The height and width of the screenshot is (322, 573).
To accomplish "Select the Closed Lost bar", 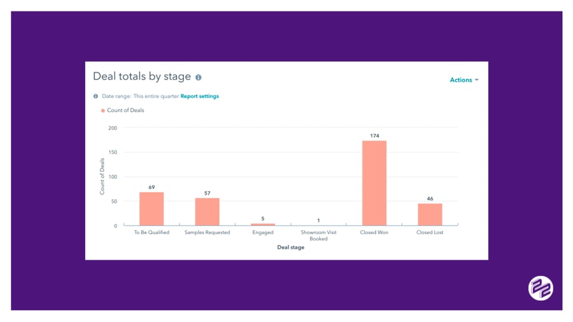I will click(430, 214).
